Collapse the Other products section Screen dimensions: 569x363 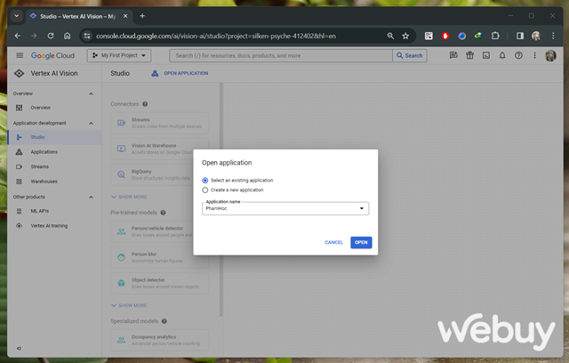[91, 198]
